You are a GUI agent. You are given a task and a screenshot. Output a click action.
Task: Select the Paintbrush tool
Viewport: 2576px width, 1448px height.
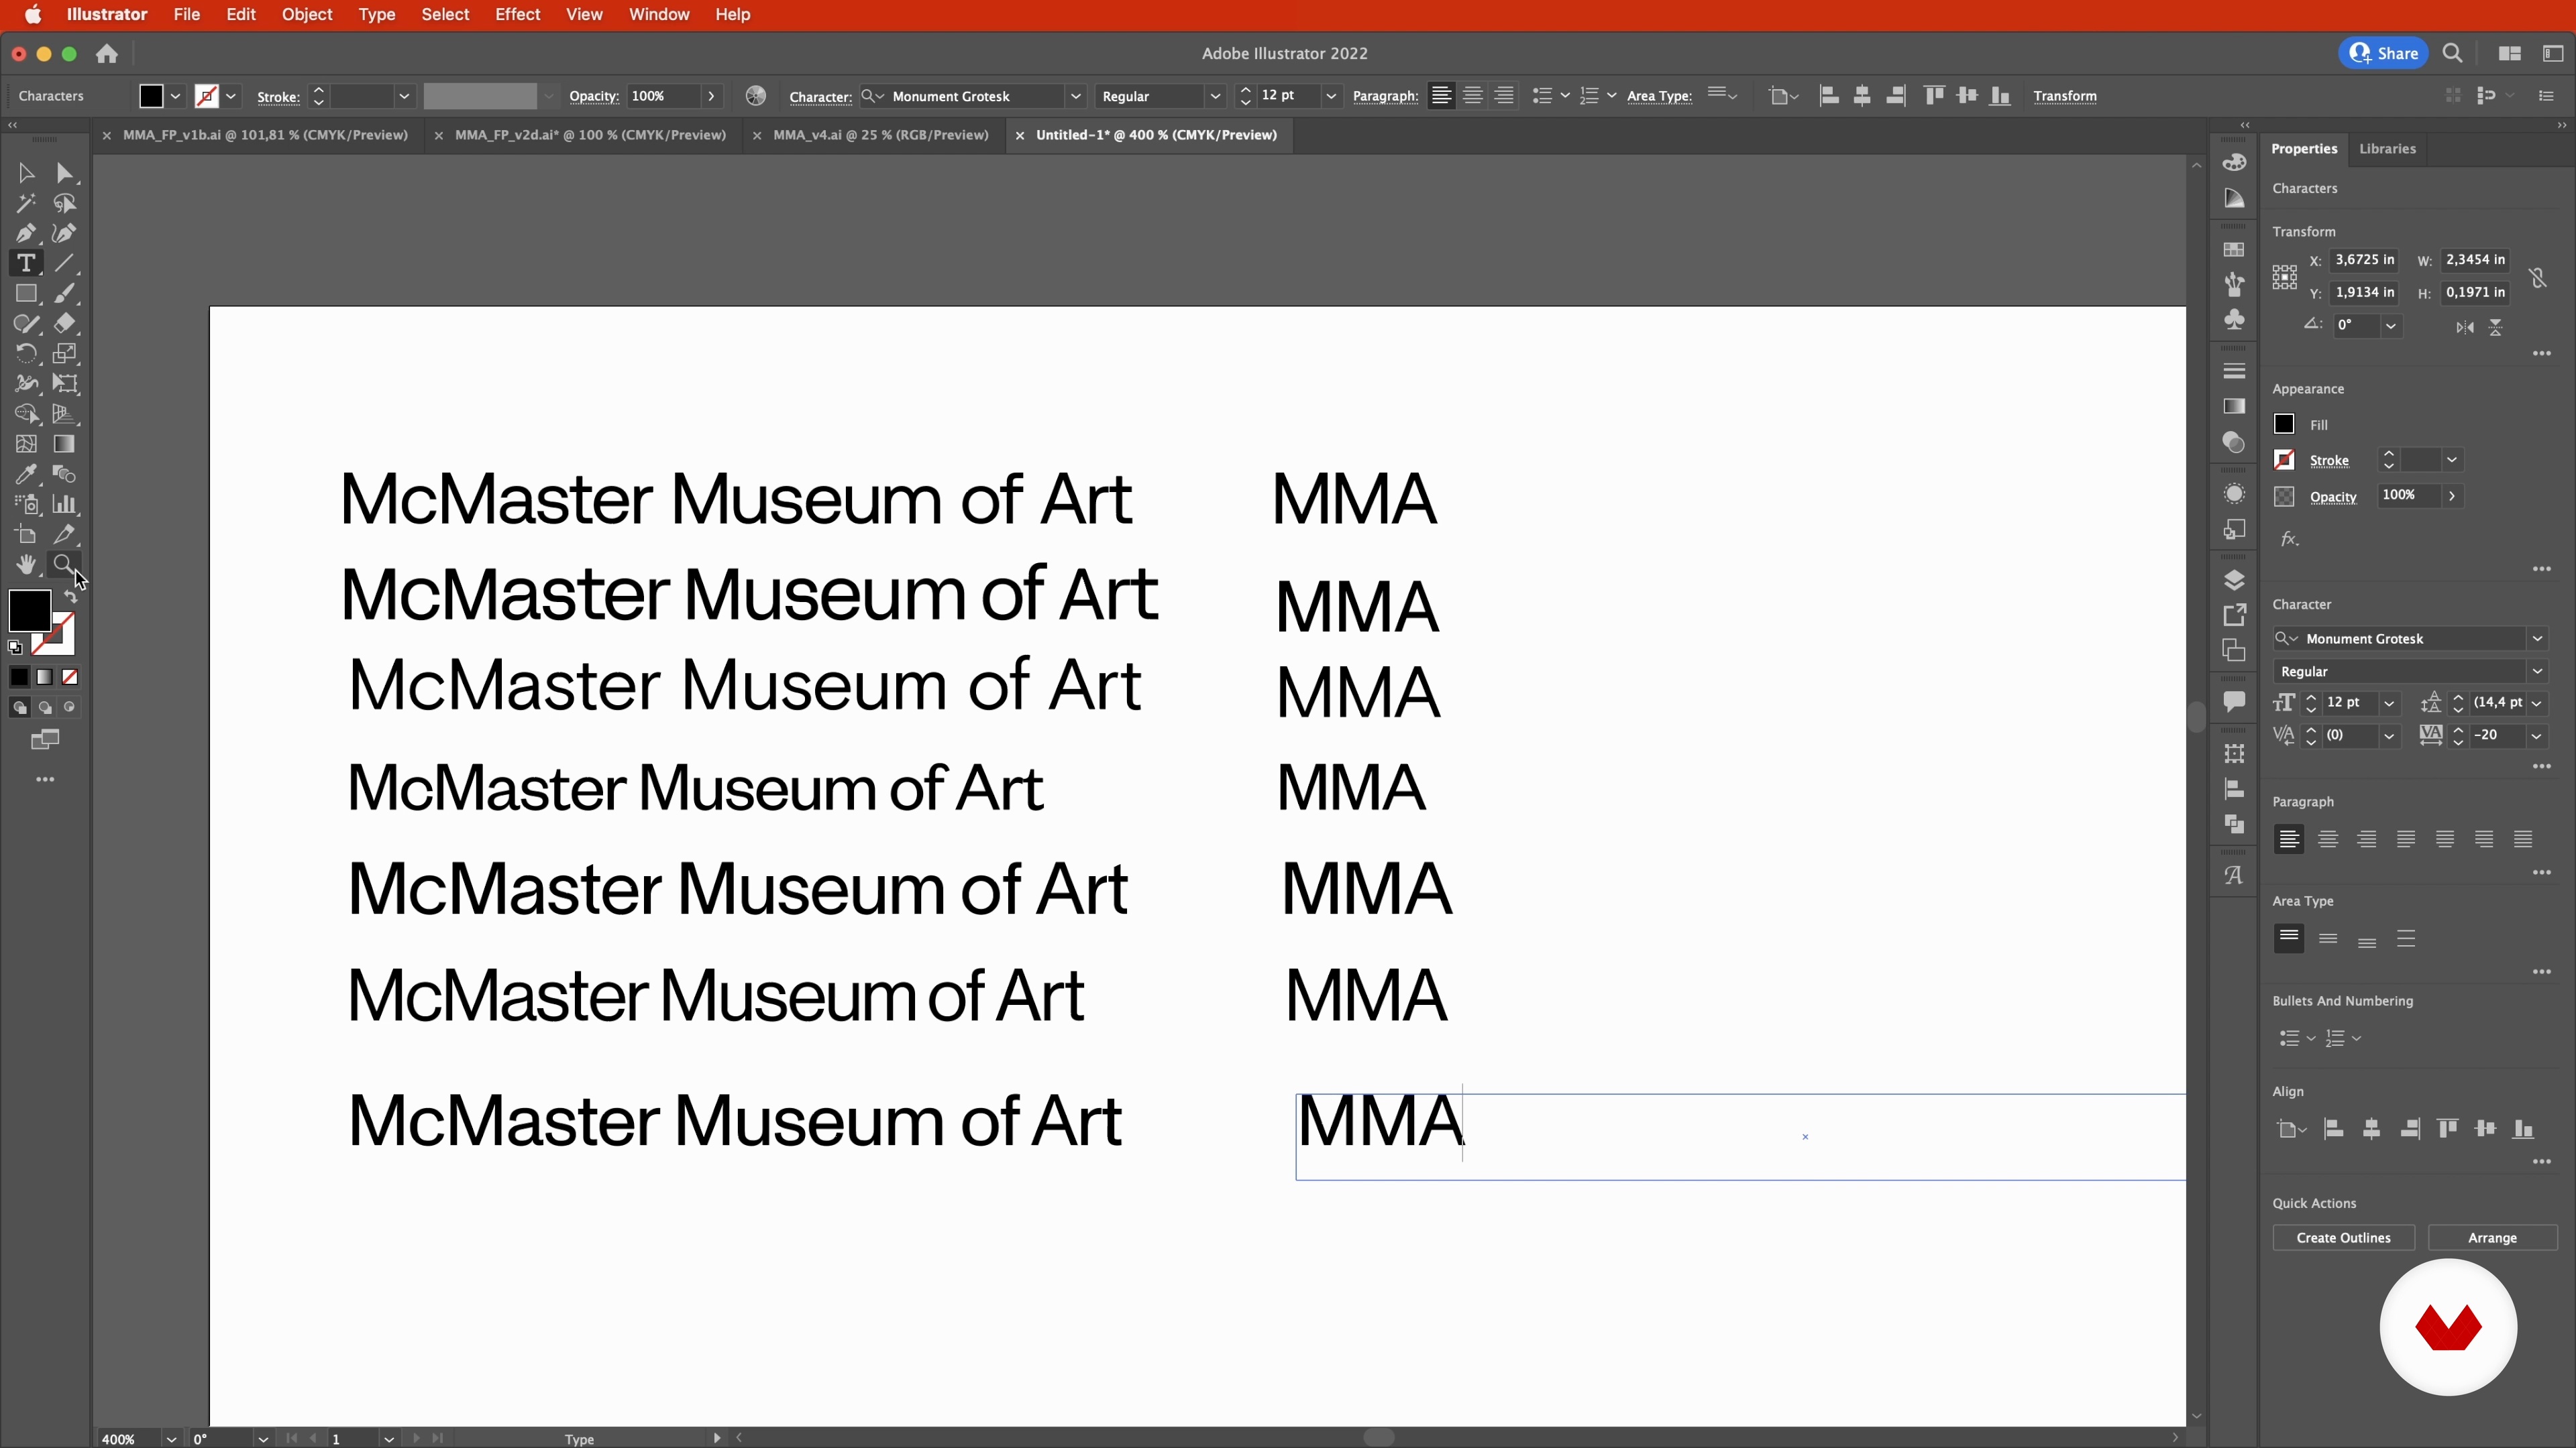click(x=65, y=294)
